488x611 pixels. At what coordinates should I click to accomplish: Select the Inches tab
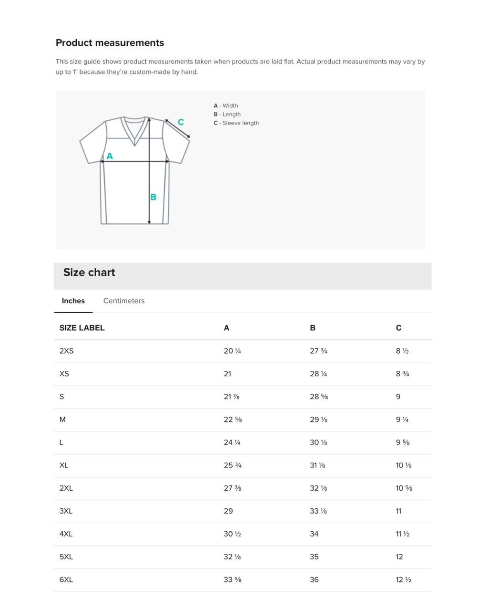[x=73, y=301]
